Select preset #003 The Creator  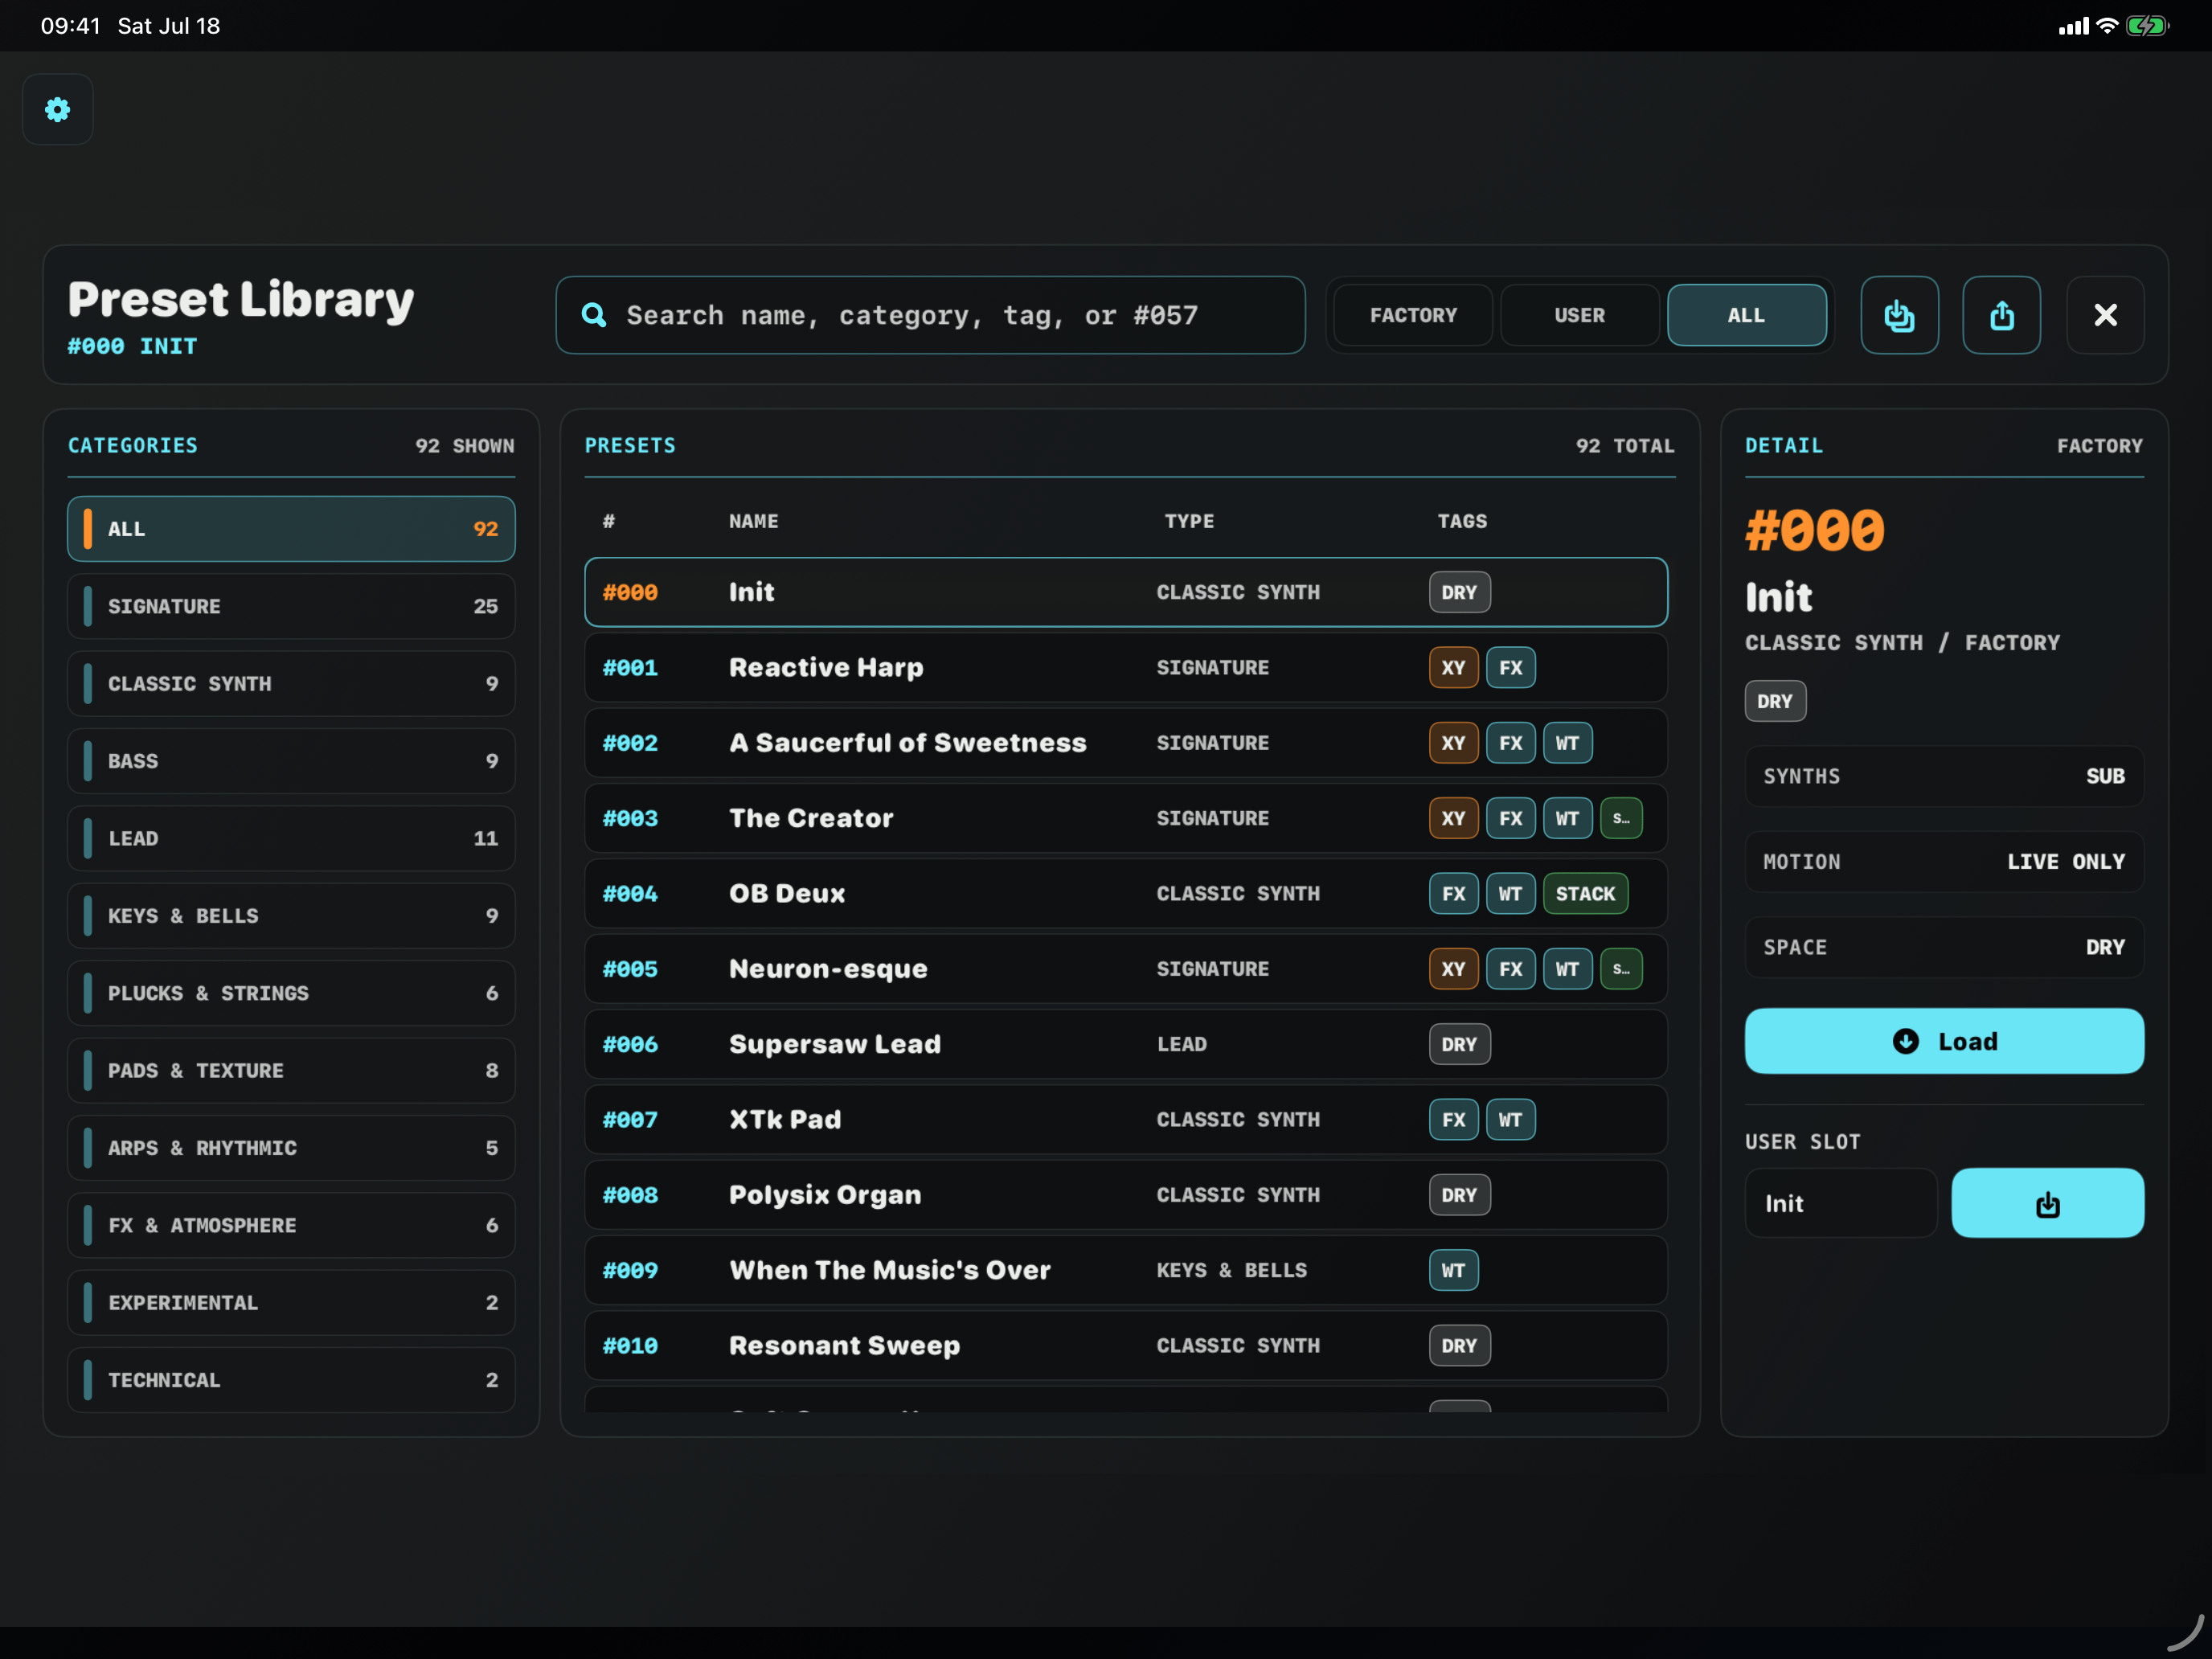1126,818
